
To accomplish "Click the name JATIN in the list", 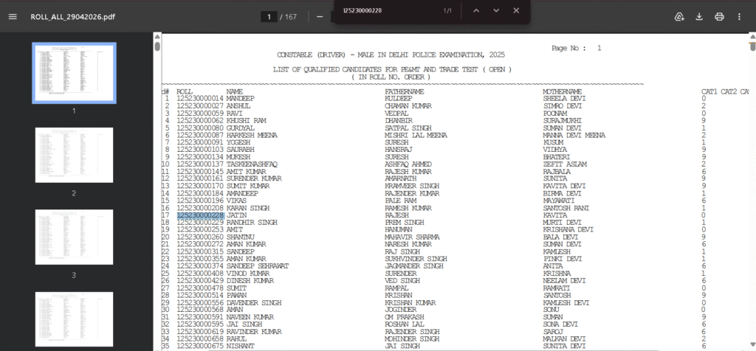I will point(236,215).
